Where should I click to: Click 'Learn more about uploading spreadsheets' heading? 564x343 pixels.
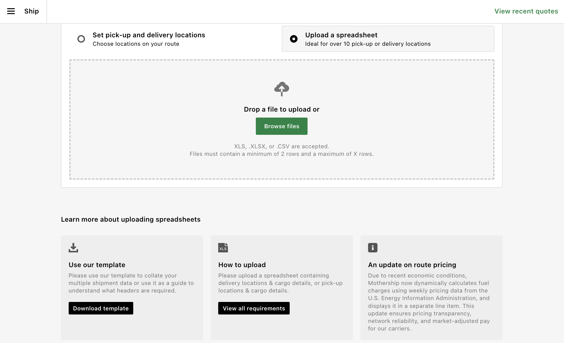click(x=131, y=219)
